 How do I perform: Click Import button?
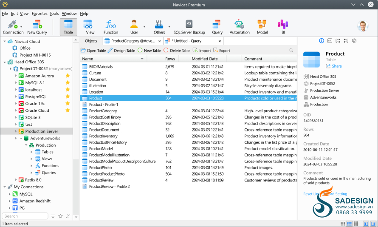pyautogui.click(x=202, y=51)
